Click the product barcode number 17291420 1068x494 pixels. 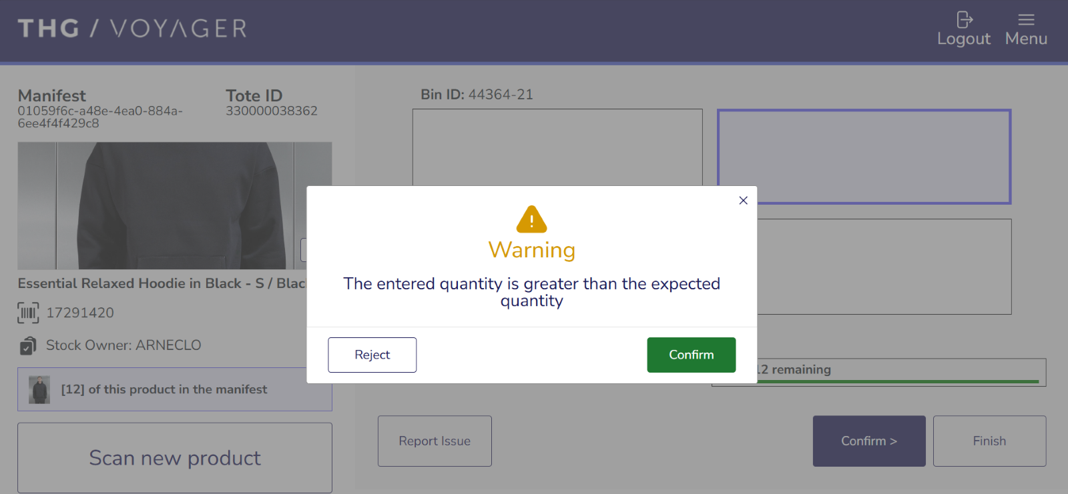pos(80,313)
